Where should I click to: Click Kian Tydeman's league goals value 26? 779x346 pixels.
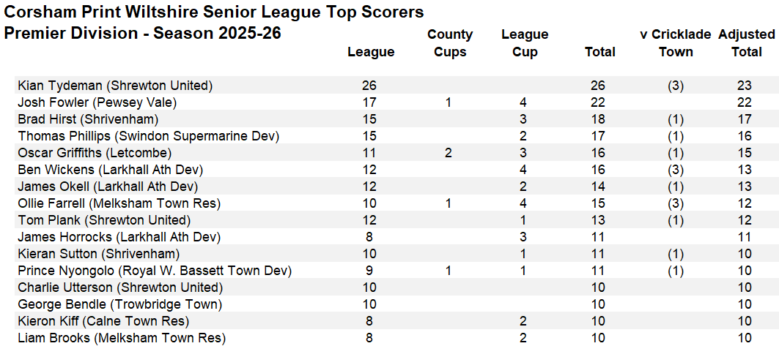370,86
